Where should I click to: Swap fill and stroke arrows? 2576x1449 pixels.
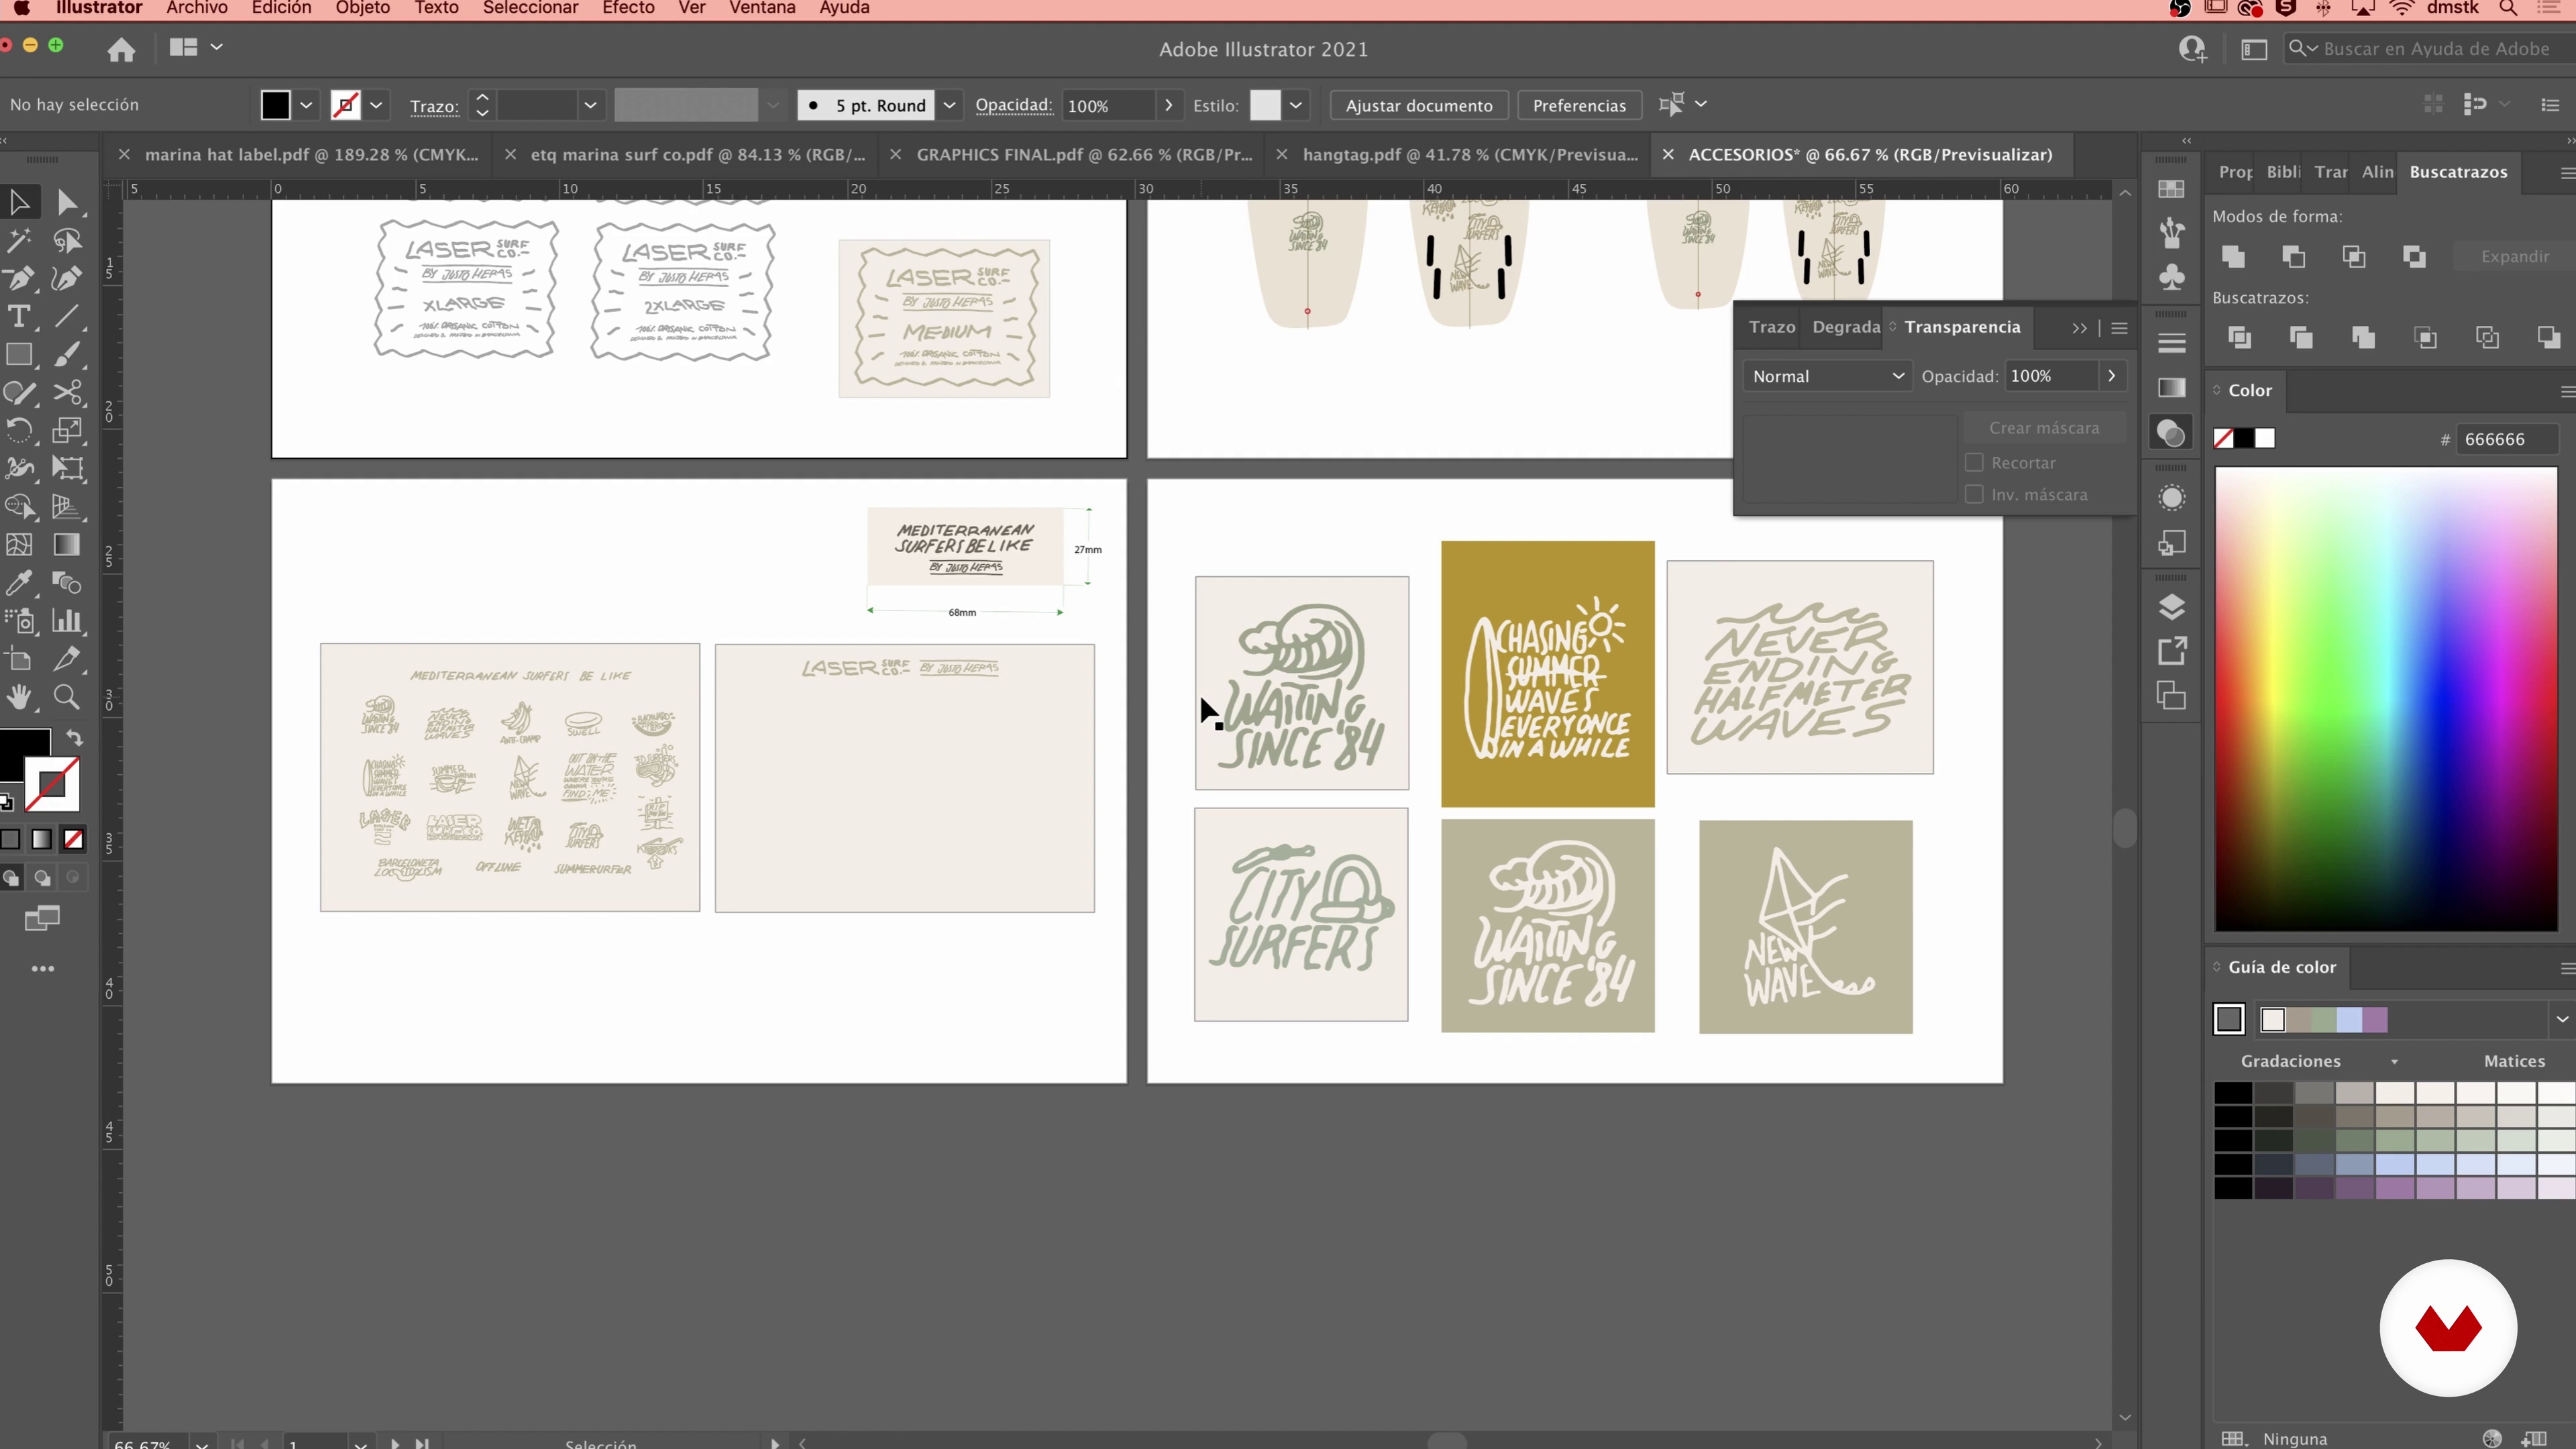pos(74,738)
